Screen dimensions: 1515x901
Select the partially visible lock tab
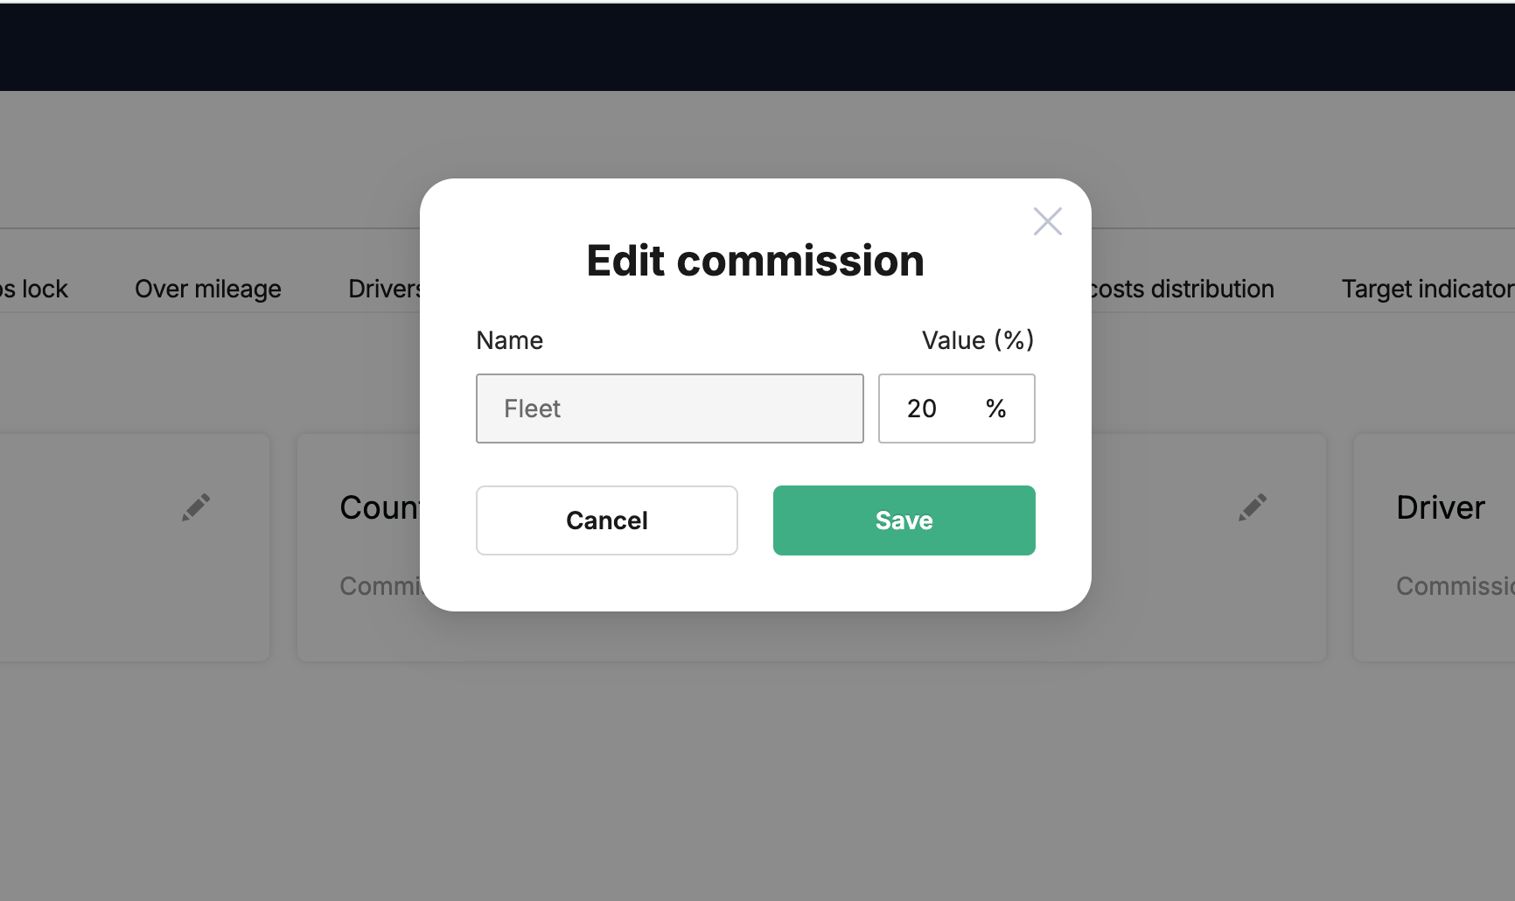point(34,289)
